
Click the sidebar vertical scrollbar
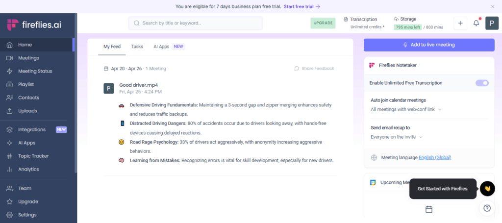(75, 93)
